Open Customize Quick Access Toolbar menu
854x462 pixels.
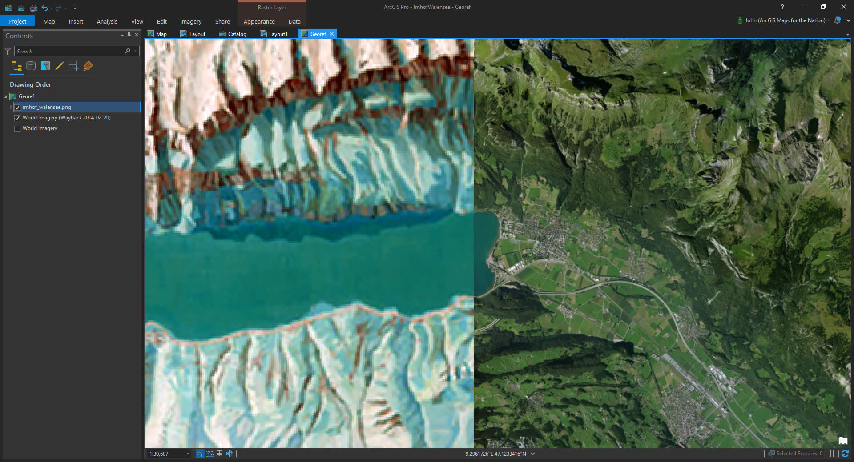coord(75,8)
